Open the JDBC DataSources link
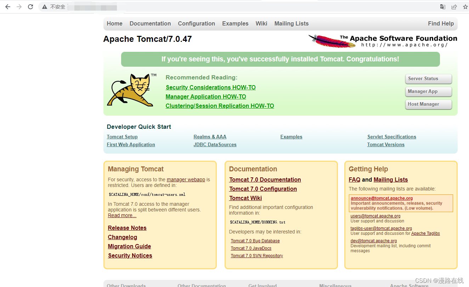Image resolution: width=469 pixels, height=287 pixels. coord(215,144)
